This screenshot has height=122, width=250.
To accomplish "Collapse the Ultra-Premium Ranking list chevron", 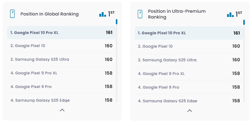I will click(x=189, y=110).
